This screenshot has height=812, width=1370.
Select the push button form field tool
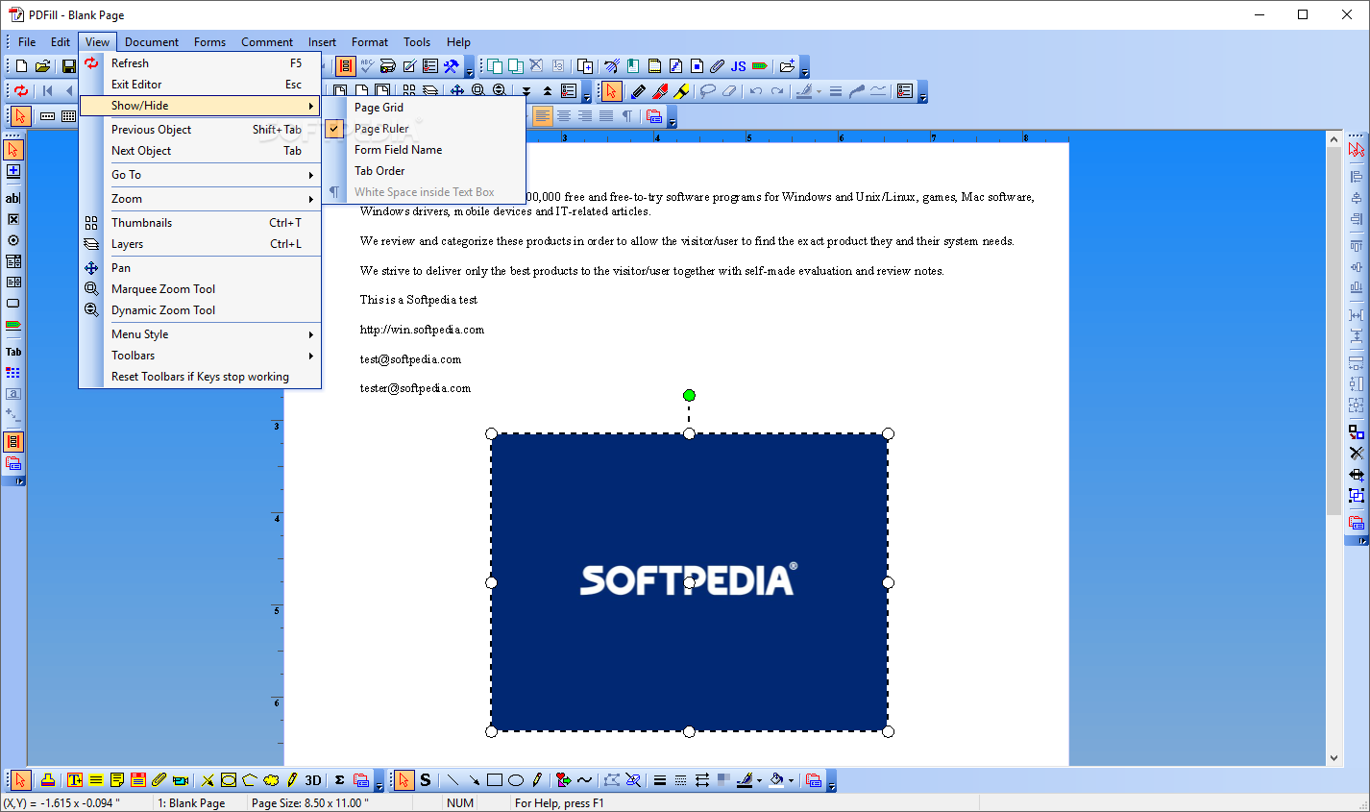point(13,304)
